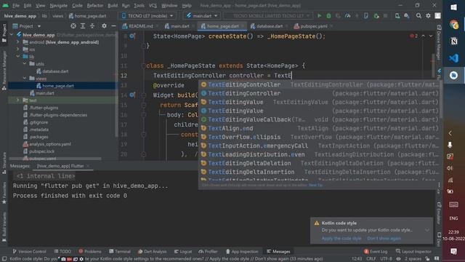Jump to previous highlighted error arrow

click(423, 36)
